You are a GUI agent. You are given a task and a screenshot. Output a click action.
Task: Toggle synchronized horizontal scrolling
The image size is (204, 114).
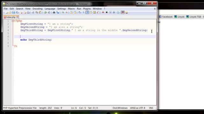[x=75, y=13]
